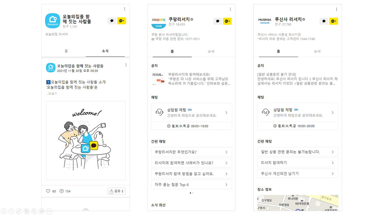This screenshot has height=215, width=383.
Task: Switch to 소식 tab in 쿠팡리서치 panel
Action: 211,51
